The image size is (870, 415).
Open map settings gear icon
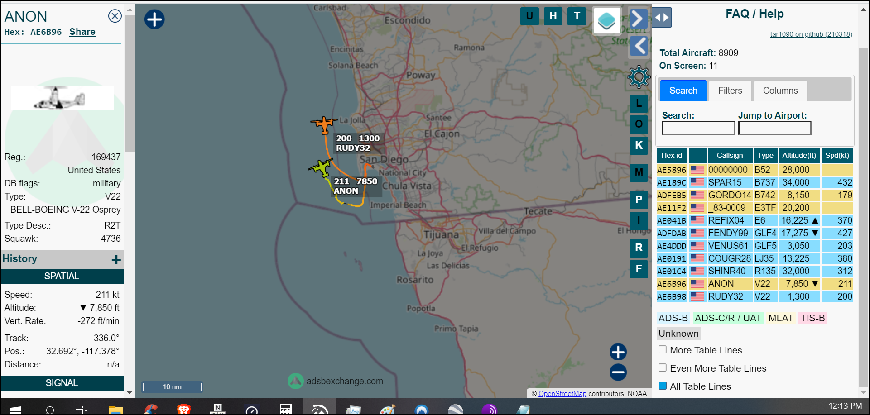pos(639,77)
